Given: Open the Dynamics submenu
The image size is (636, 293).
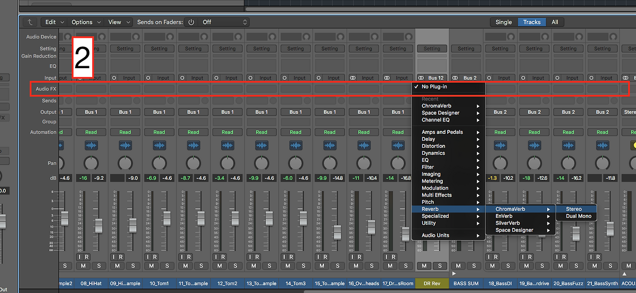Looking at the screenshot, I should click(448, 153).
